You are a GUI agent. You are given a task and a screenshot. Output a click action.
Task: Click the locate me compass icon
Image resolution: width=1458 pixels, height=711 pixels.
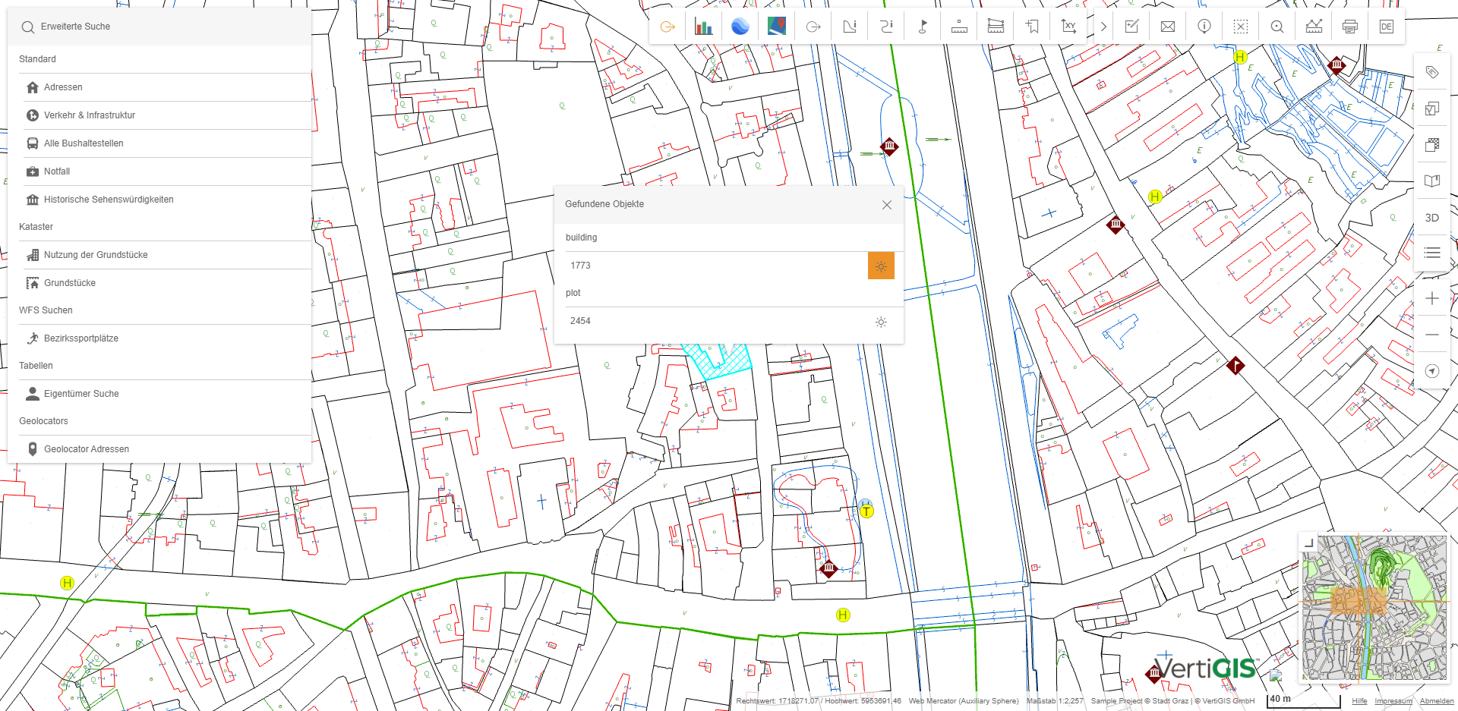coord(1431,371)
